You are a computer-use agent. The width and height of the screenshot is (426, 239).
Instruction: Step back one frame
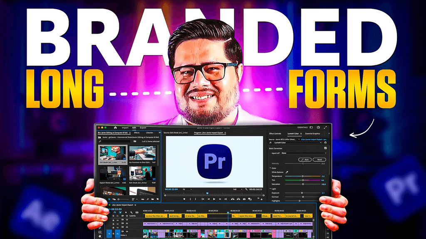(x=208, y=199)
